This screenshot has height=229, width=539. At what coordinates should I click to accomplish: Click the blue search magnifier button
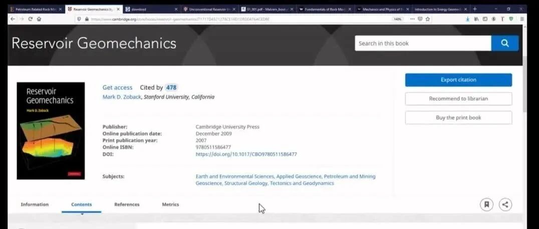tap(504, 43)
